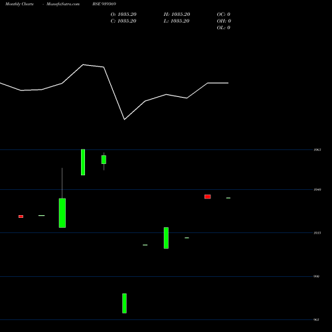Viewport: 332px width, 332px height.
Task: Select the green candle touching the 1063 line
Action: click(83, 162)
